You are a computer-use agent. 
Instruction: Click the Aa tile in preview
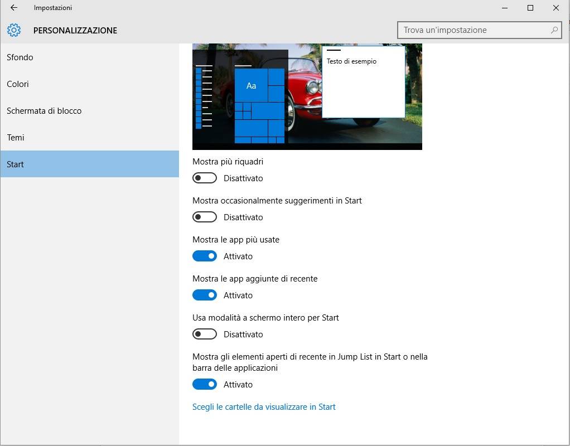[x=252, y=85]
